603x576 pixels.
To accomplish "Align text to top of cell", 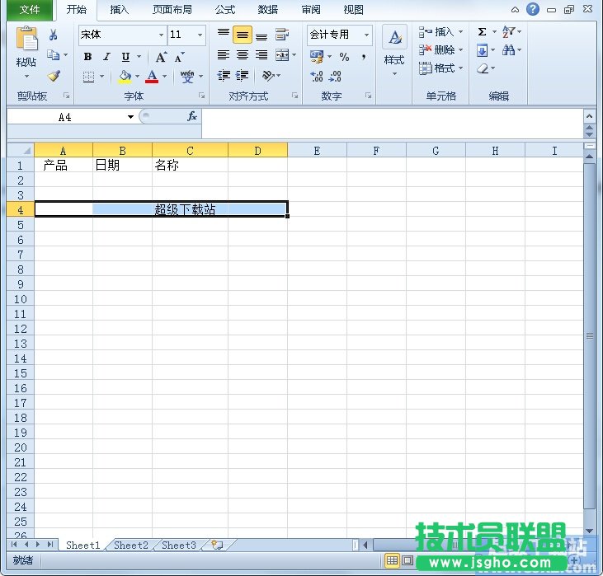I will (x=224, y=35).
